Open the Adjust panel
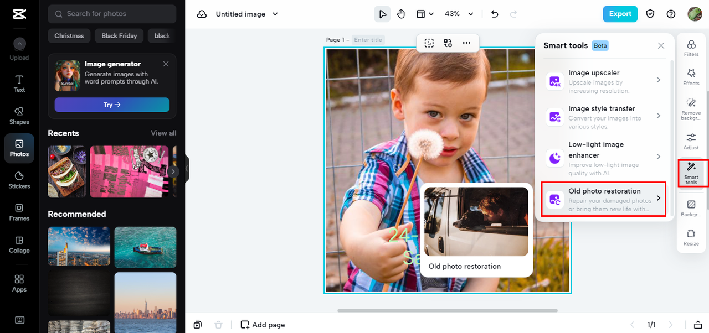Image resolution: width=709 pixels, height=333 pixels. click(691, 141)
